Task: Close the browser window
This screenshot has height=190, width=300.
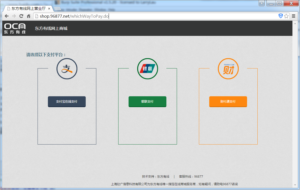Action: [291, 3]
